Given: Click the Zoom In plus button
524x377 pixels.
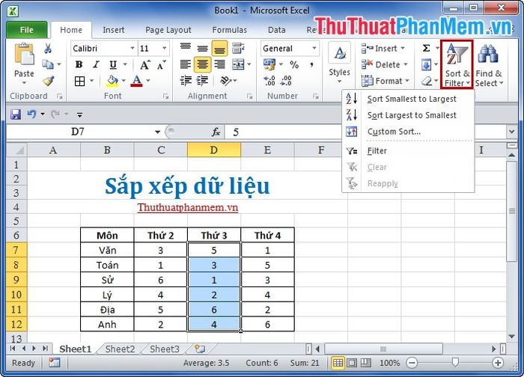Looking at the screenshot, I should (498, 363).
